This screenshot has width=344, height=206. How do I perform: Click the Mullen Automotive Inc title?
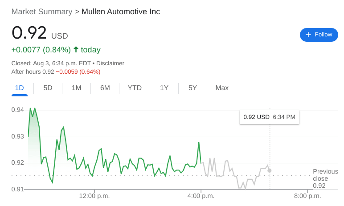click(x=121, y=12)
